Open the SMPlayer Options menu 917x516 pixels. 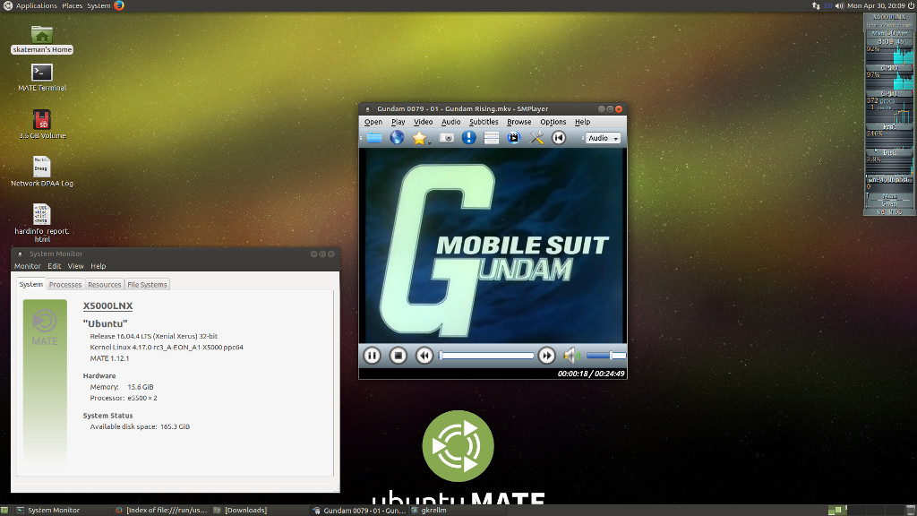click(553, 122)
